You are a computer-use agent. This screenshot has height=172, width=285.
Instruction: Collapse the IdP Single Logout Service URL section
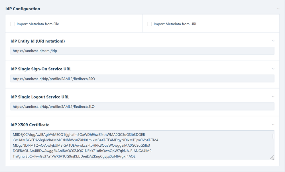[273, 97]
